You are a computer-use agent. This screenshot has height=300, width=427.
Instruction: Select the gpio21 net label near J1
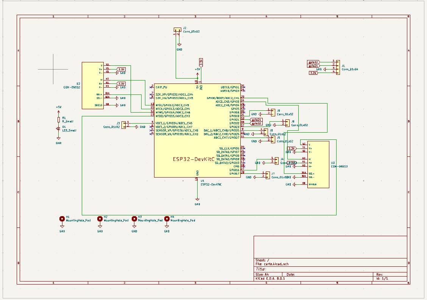coord(313,65)
